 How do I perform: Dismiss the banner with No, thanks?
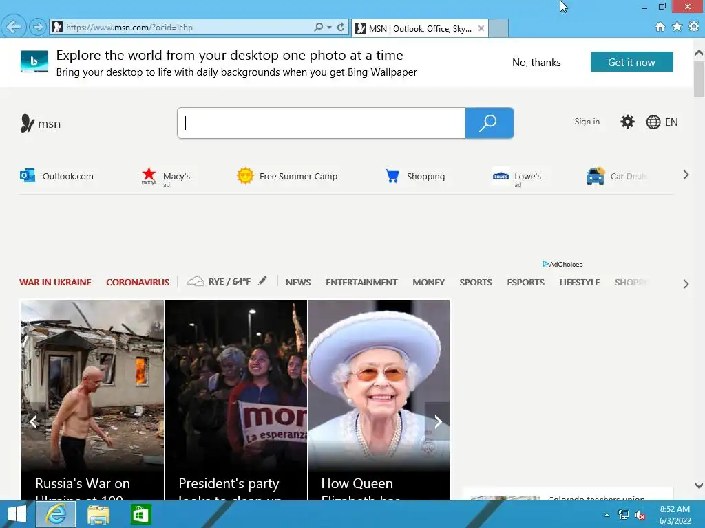click(x=536, y=63)
